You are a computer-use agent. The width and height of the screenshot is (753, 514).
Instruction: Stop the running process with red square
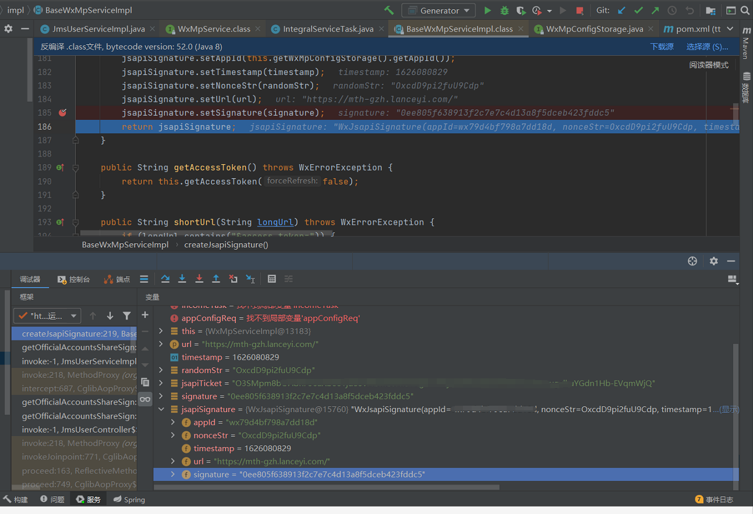pyautogui.click(x=579, y=10)
